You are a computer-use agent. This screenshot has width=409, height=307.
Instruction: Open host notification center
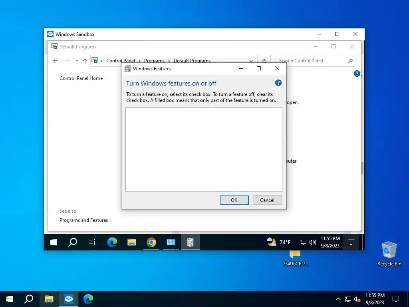click(396, 299)
